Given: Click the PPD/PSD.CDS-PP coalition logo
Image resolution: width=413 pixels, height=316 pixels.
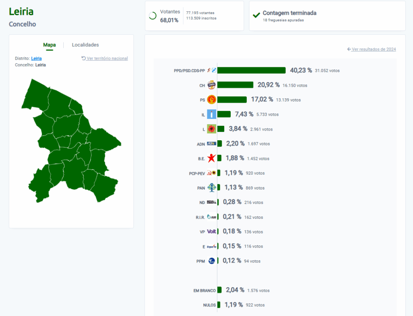Looking at the screenshot, I should click(x=211, y=71).
